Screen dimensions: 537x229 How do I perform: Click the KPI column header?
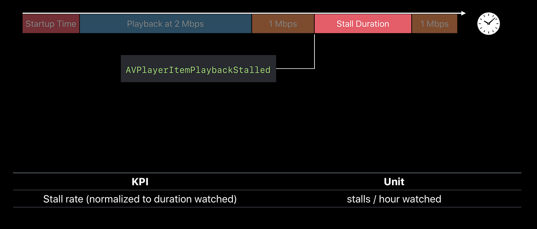click(140, 182)
